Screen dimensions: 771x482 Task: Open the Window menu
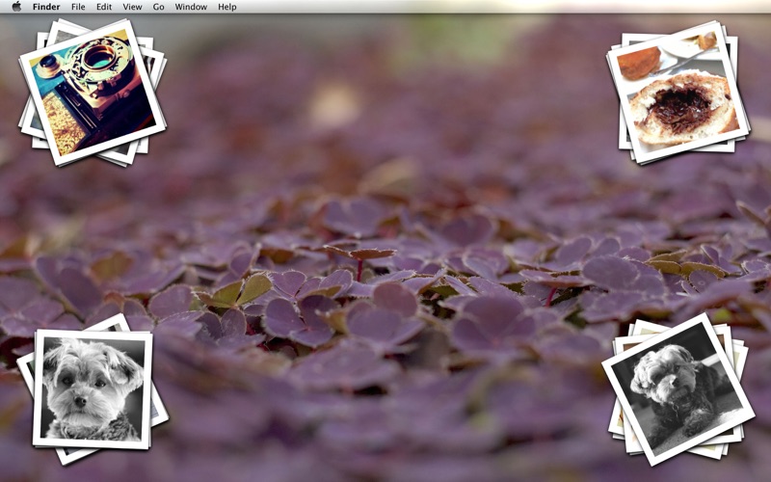click(x=191, y=7)
